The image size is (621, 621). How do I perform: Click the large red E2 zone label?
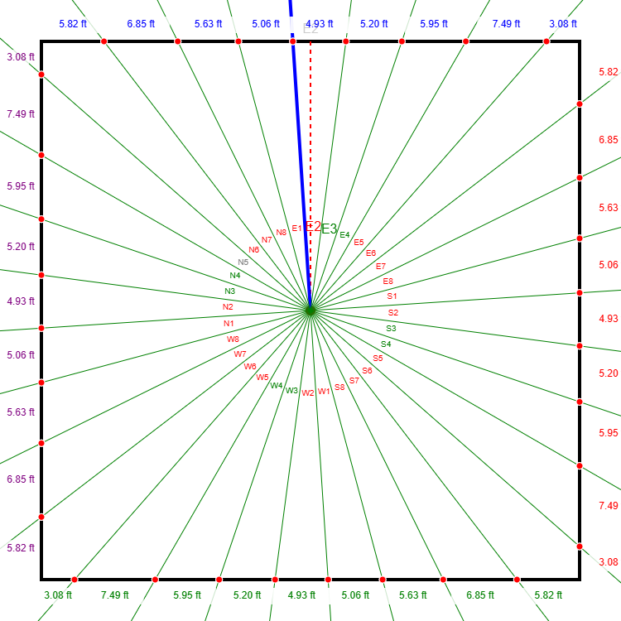coord(313,227)
